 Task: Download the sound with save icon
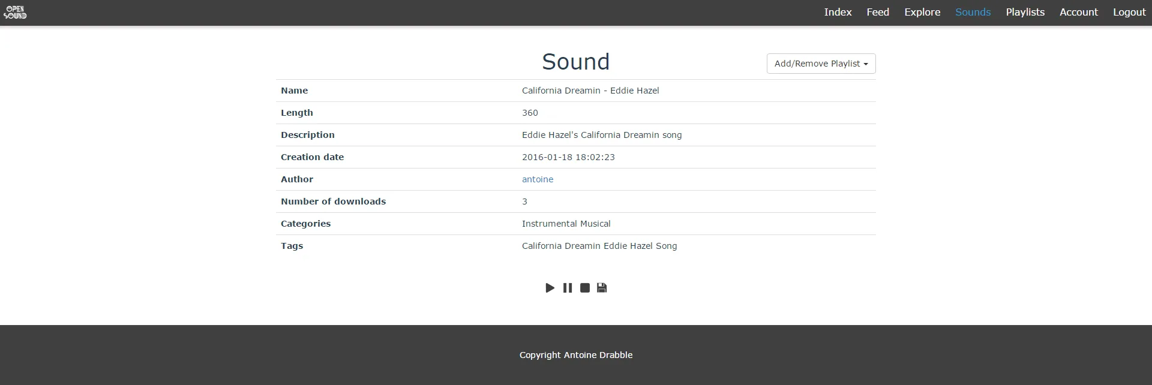tap(602, 288)
